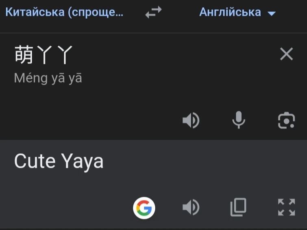This screenshot has height=230, width=307.
Task: Tap the Google search icon
Action: coord(144,208)
